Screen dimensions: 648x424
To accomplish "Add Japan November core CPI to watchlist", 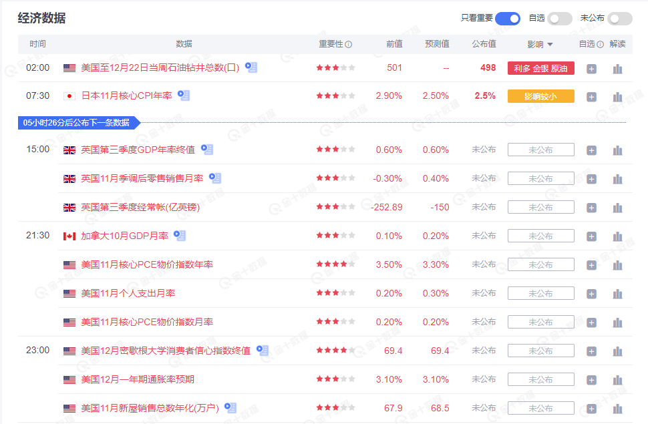I will point(591,97).
